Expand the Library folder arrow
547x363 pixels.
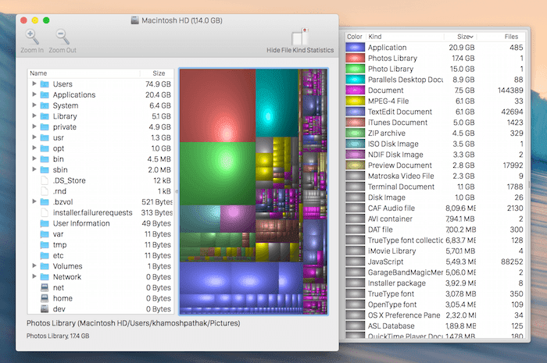point(34,116)
